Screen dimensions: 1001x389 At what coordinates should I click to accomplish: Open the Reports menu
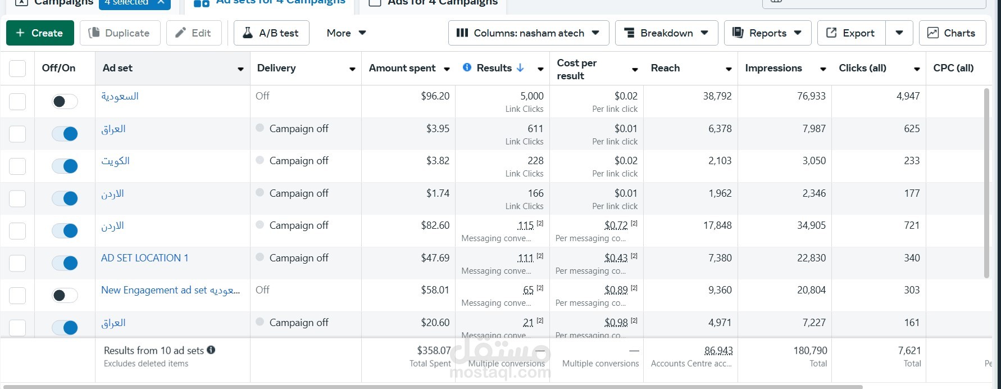[767, 33]
